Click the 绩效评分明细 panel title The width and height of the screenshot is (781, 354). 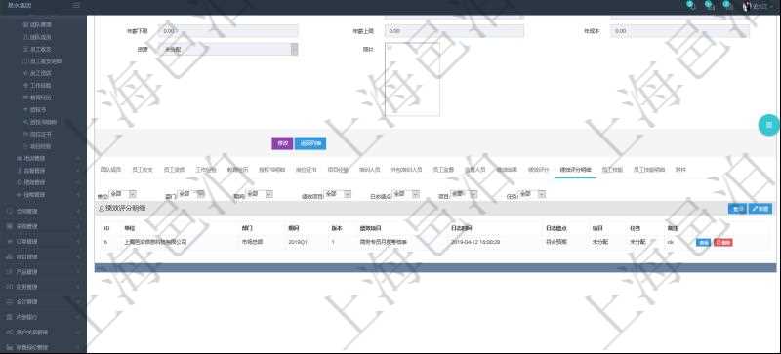coord(126,208)
